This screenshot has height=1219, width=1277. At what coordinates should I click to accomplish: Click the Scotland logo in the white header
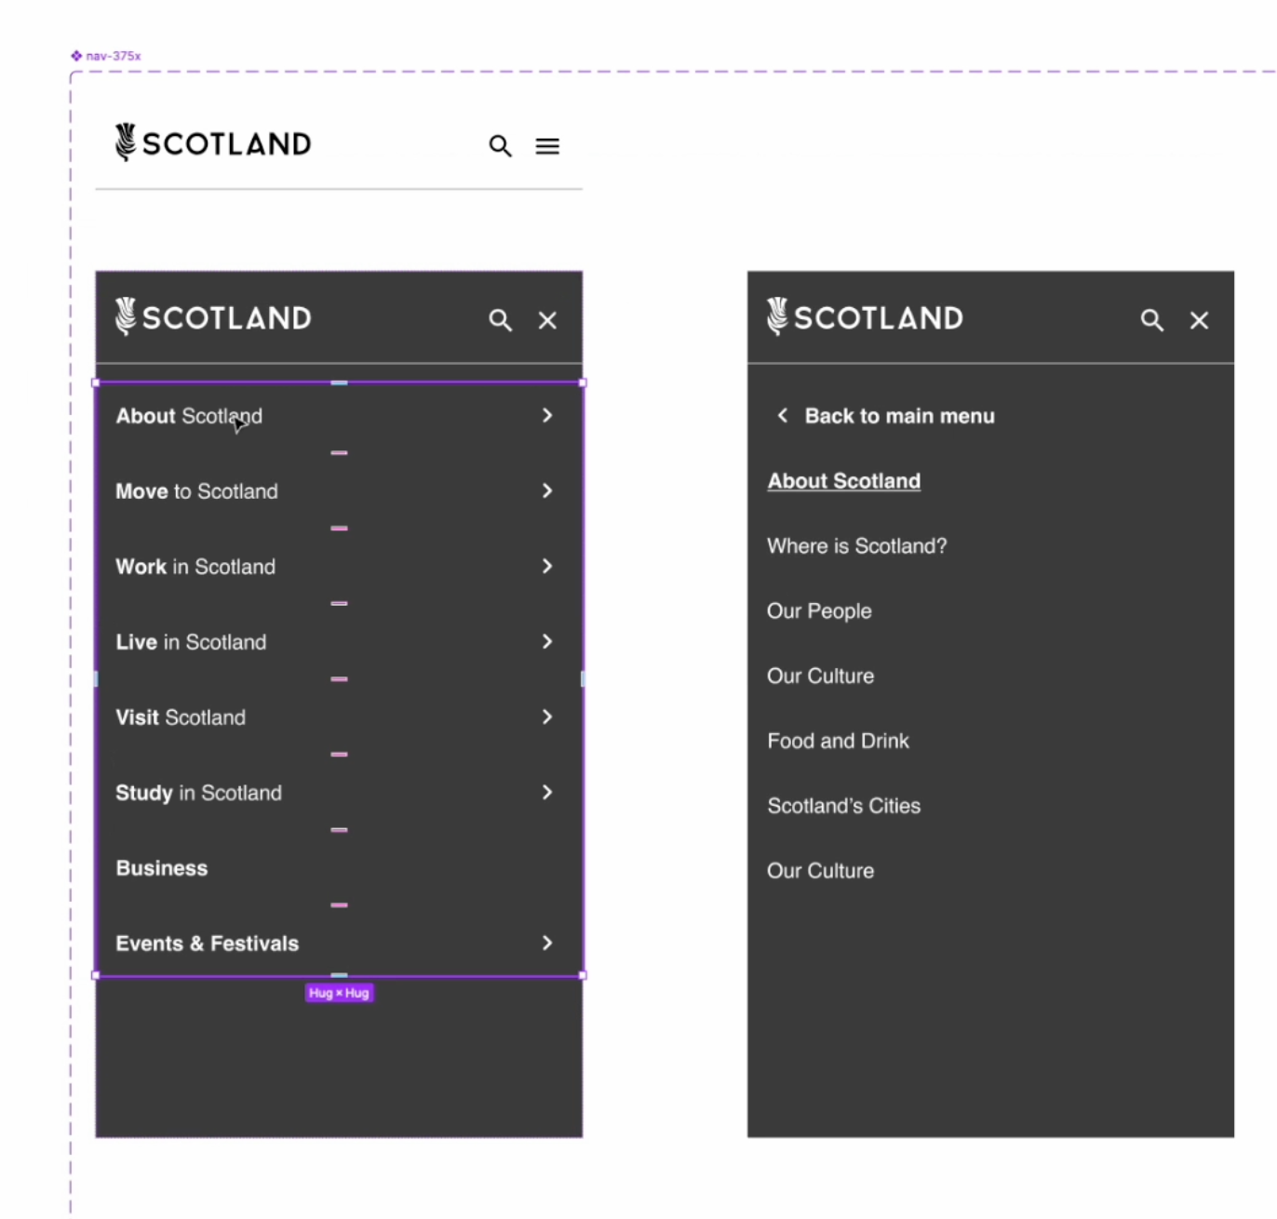tap(213, 143)
